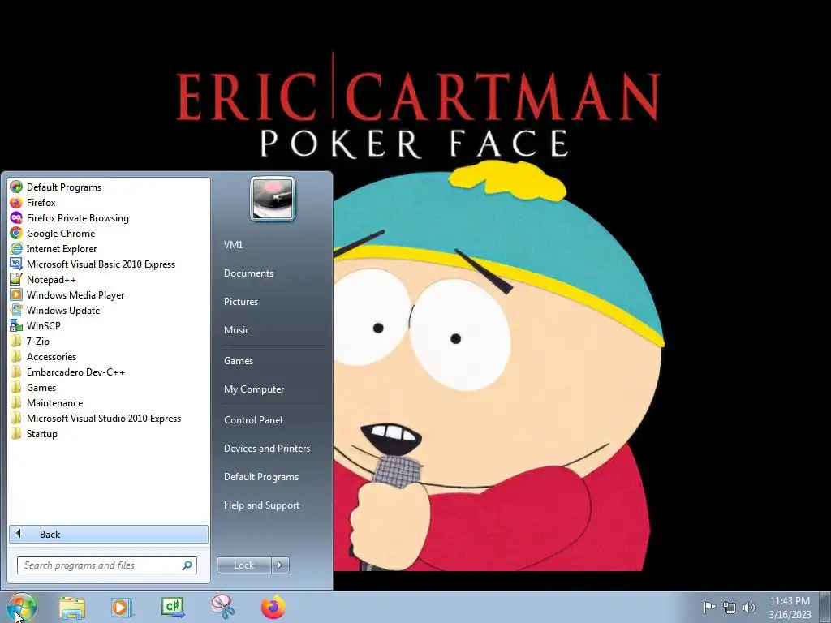
Task: Open the shutdown options arrow beside Lock
Action: (x=280, y=565)
